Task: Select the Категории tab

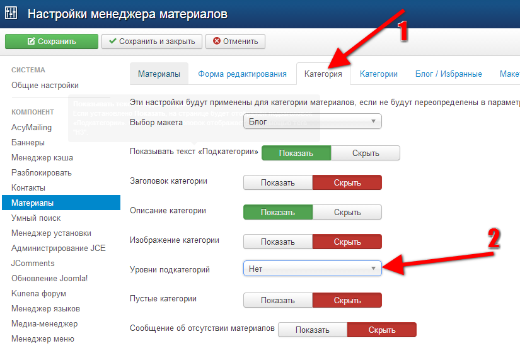Action: pyautogui.click(x=378, y=74)
